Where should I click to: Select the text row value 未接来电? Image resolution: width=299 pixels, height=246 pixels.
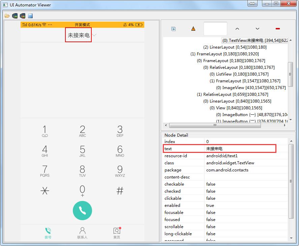(214, 149)
